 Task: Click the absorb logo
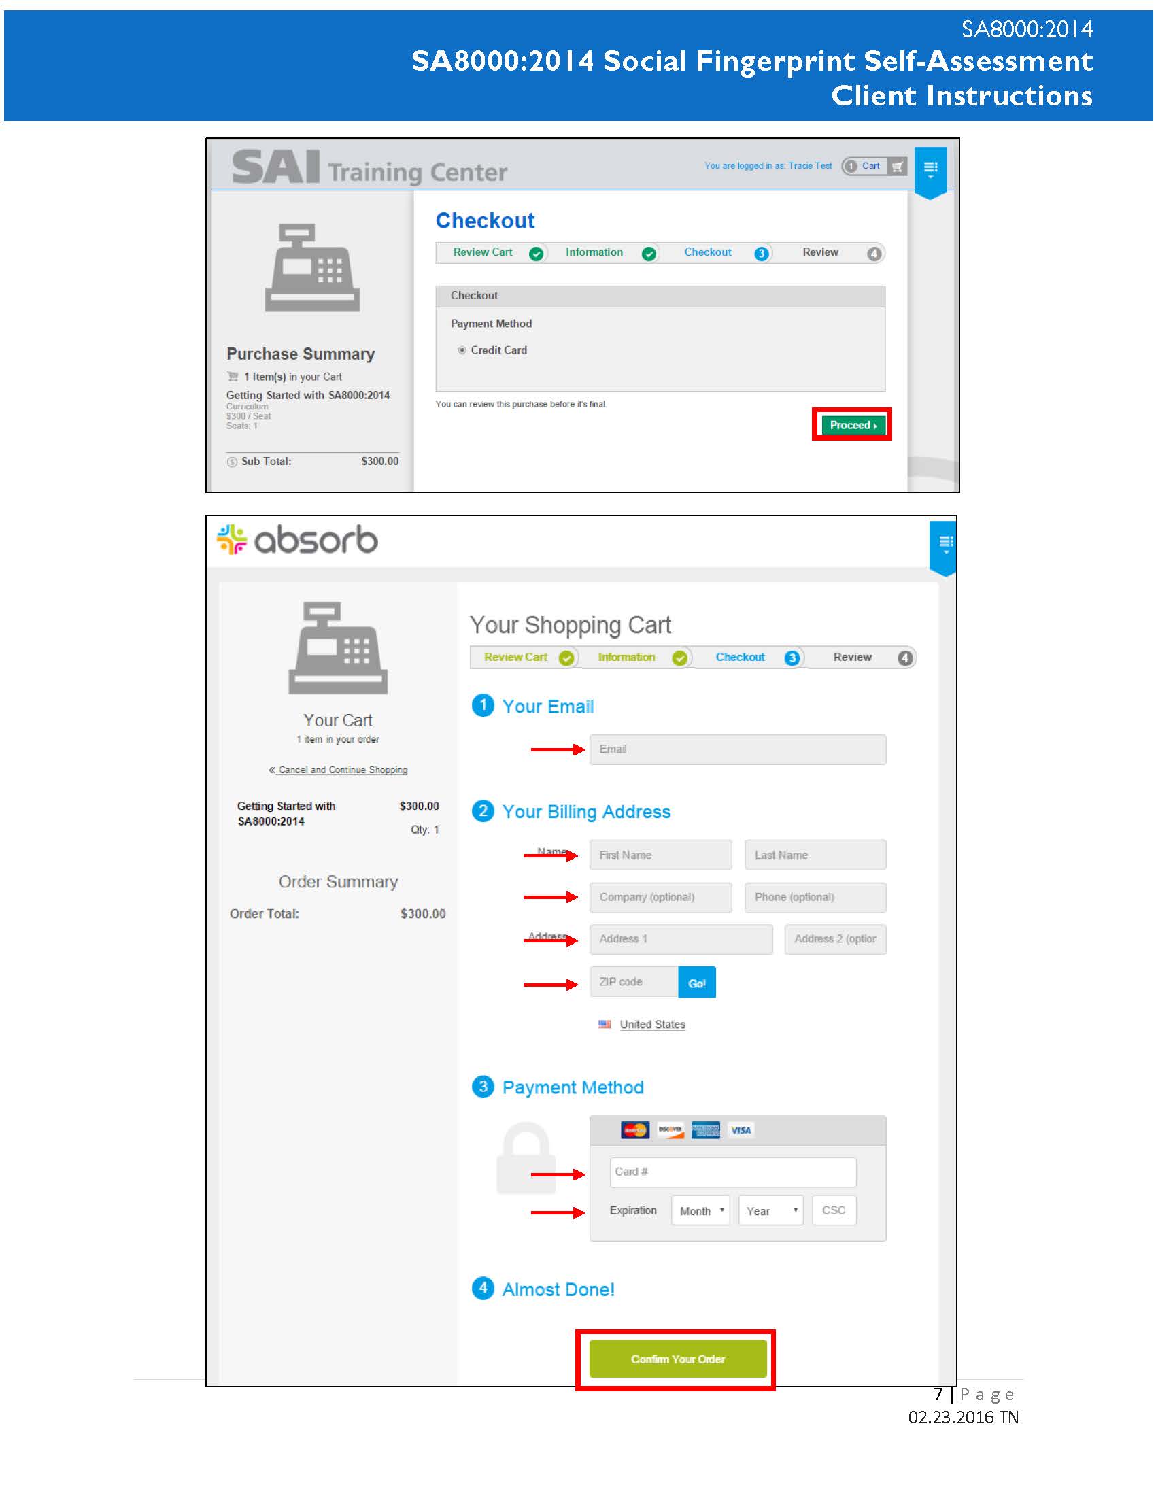(297, 540)
